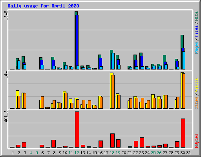
Task: Click day 27 on the x-axis
Action: [x=165, y=153]
